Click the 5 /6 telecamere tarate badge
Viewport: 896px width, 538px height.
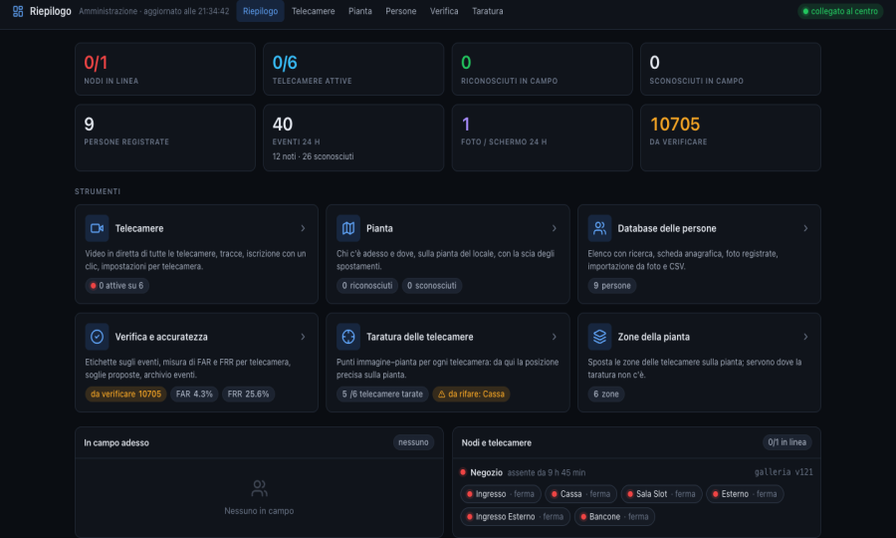click(x=382, y=394)
